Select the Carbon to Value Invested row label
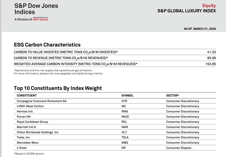Screen dimensions: 226x157 point(66,52)
